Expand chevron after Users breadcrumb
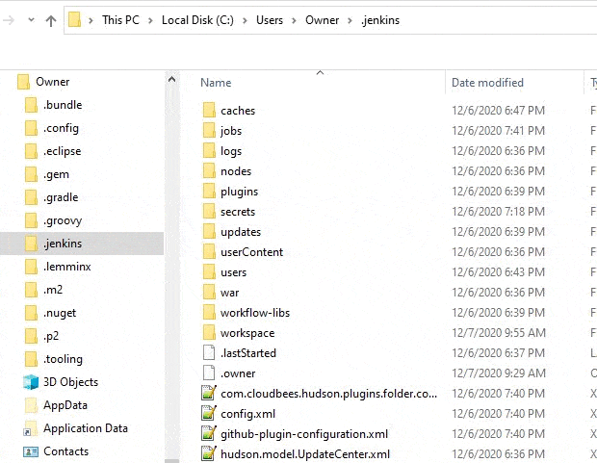This screenshot has width=597, height=463. click(x=294, y=20)
